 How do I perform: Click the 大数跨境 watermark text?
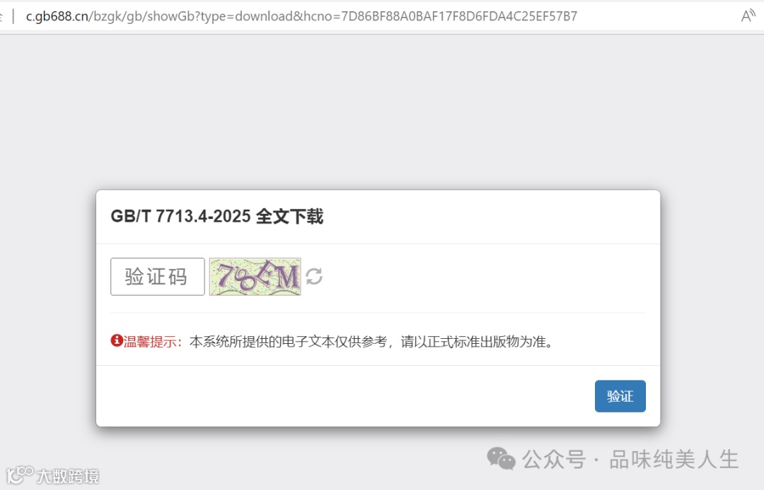[x=68, y=476]
